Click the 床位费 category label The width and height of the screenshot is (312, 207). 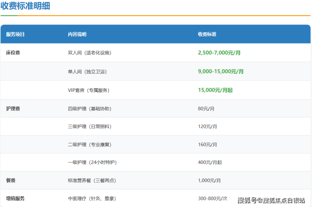(13, 53)
